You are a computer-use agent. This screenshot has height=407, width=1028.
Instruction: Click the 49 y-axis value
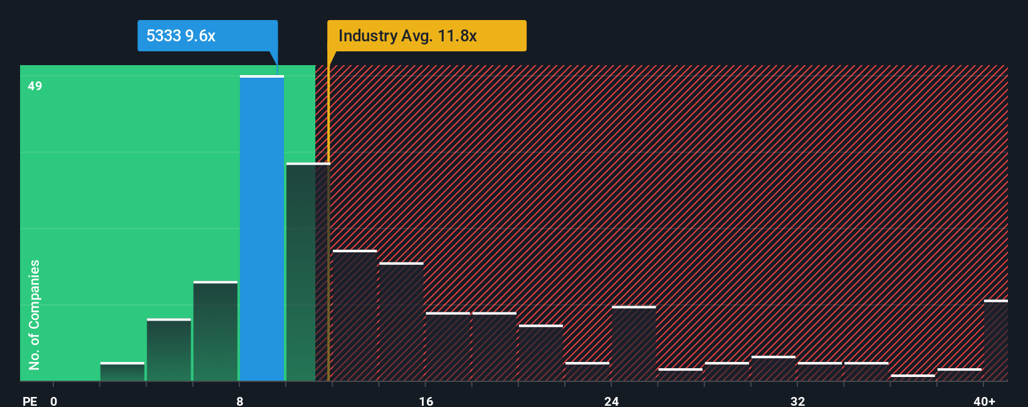coord(35,86)
